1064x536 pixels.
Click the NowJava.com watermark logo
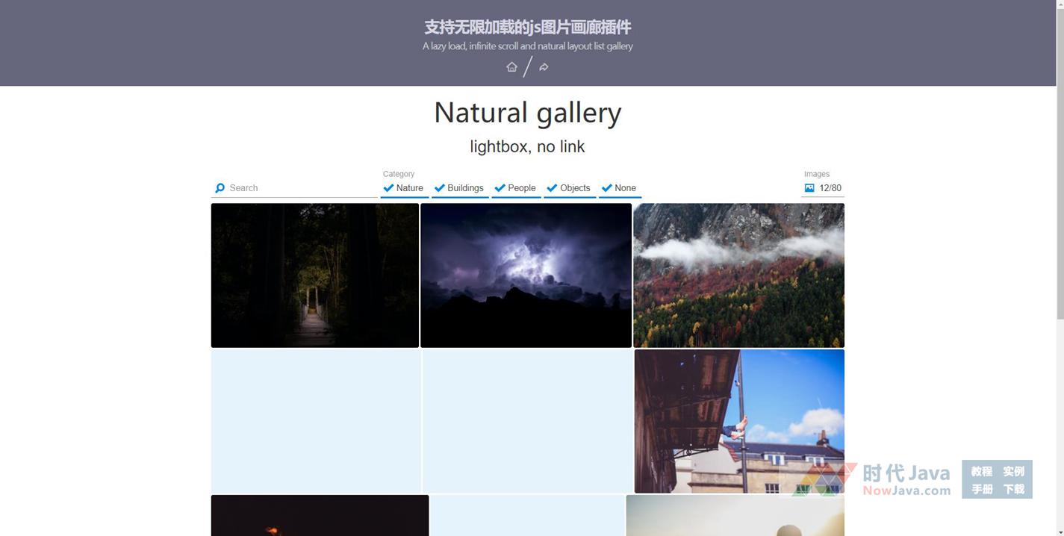(905, 480)
